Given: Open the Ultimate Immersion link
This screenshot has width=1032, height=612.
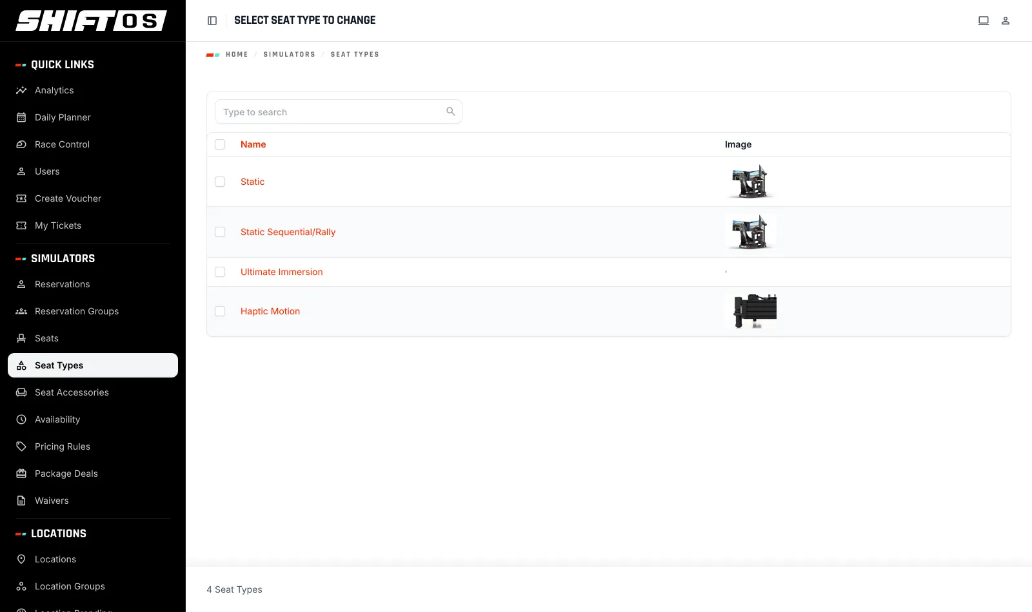Looking at the screenshot, I should (x=281, y=272).
